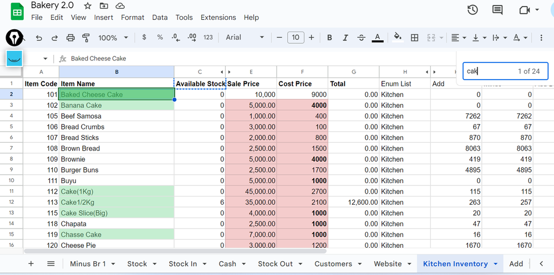The width and height of the screenshot is (554, 275).
Task: Toggle strikethrough formatting
Action: pos(361,38)
